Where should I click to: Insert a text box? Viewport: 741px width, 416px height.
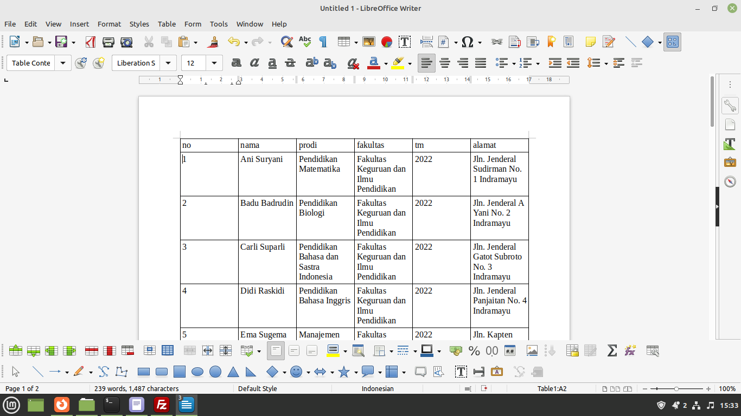pos(405,42)
